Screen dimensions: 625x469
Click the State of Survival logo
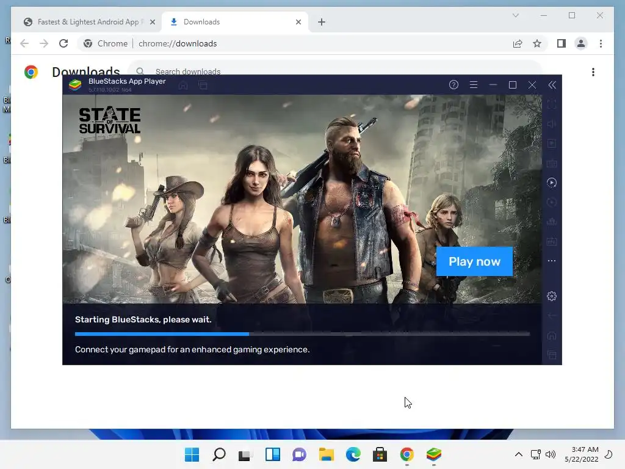pyautogui.click(x=110, y=120)
